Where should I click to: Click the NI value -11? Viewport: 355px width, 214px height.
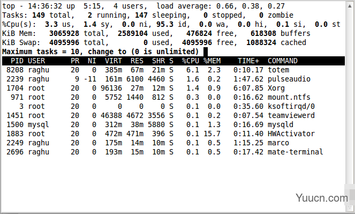click(90, 79)
